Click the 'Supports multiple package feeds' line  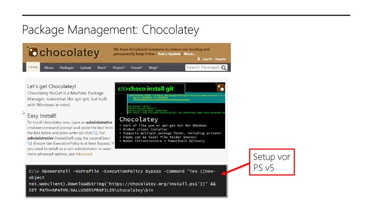(x=170, y=133)
